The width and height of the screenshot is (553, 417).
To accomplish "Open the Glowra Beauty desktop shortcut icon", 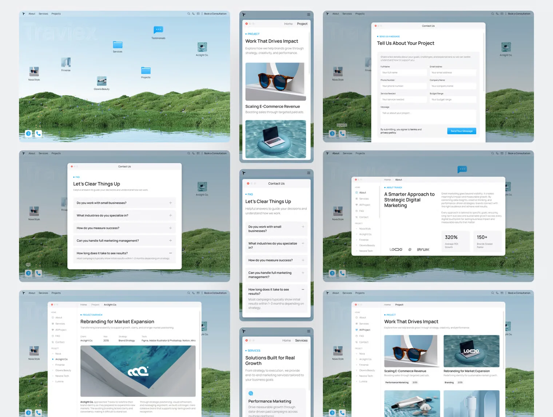I will point(102,81).
